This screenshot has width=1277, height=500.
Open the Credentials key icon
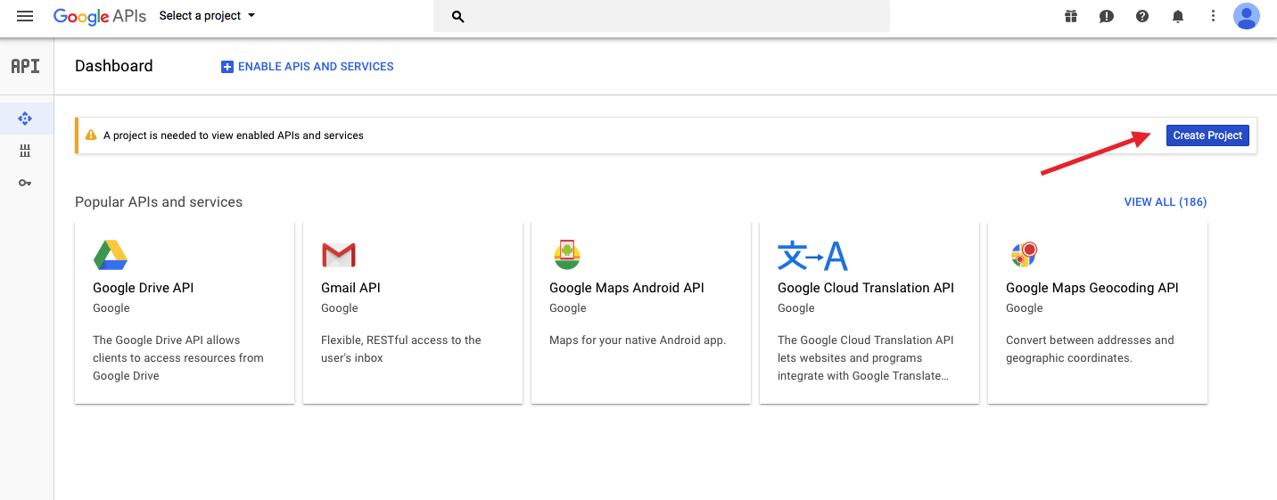pyautogui.click(x=25, y=183)
